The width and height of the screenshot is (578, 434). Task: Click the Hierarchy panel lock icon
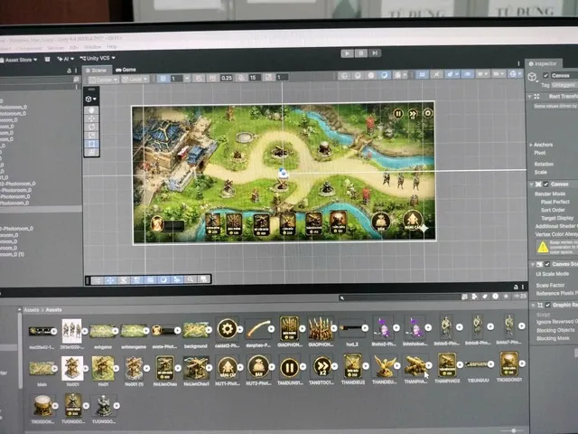click(69, 71)
